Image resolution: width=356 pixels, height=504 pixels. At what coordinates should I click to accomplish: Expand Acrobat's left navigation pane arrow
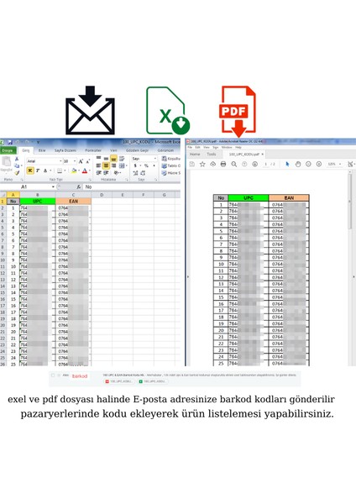(x=188, y=276)
